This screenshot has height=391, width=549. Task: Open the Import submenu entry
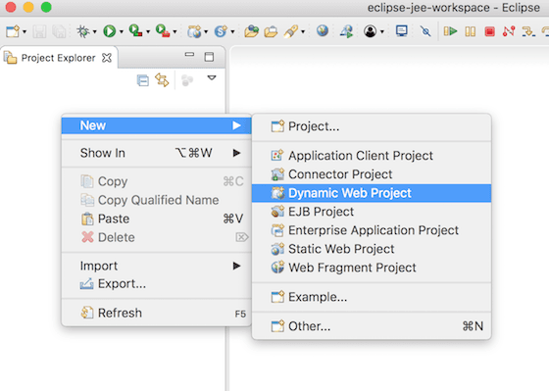pos(157,266)
